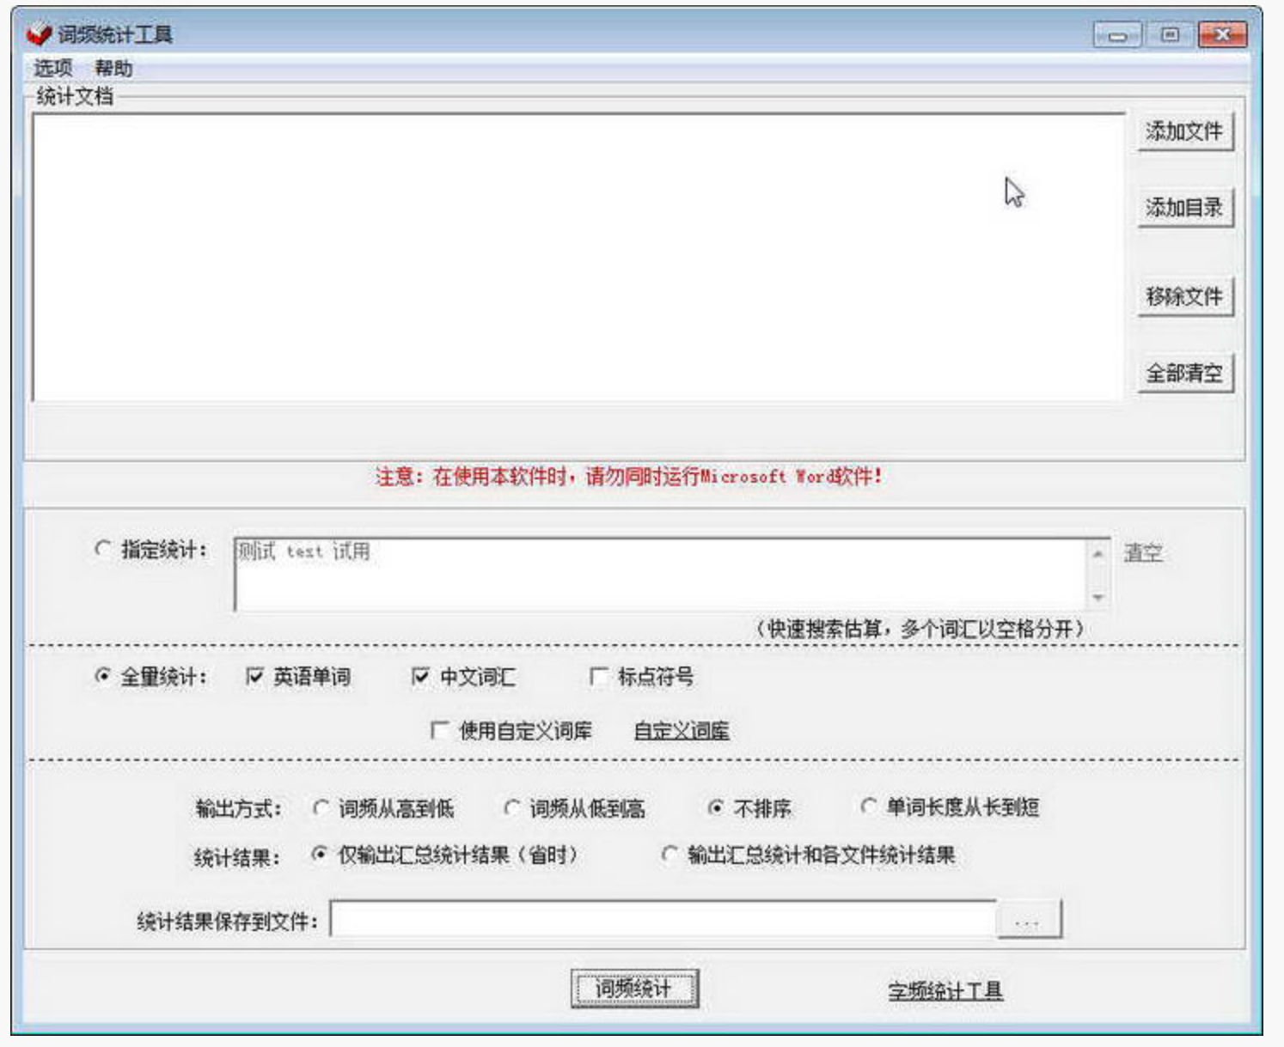Click the keywords box scroll down arrow
The image size is (1284, 1047).
tap(1098, 597)
